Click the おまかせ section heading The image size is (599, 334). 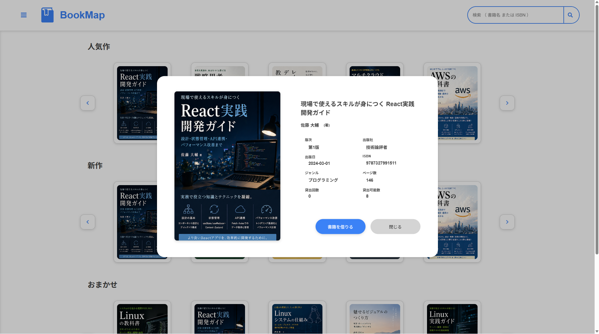tap(102, 285)
